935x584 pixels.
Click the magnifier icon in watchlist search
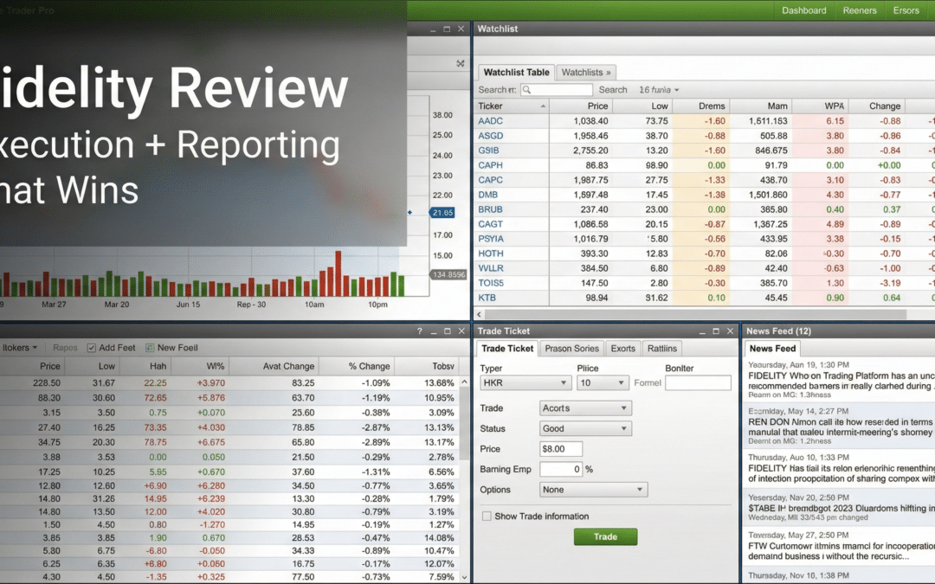pyautogui.click(x=526, y=89)
